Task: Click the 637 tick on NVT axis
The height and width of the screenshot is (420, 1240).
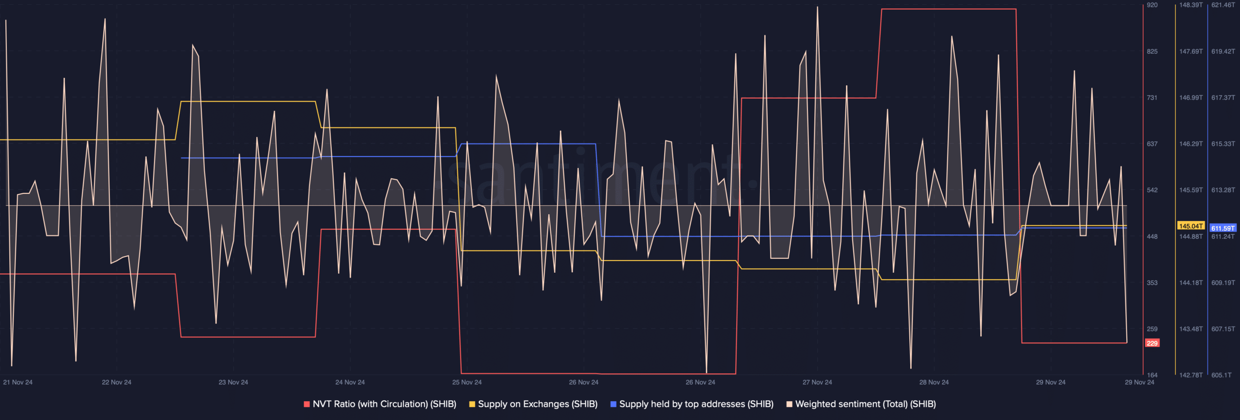Action: [x=1152, y=144]
